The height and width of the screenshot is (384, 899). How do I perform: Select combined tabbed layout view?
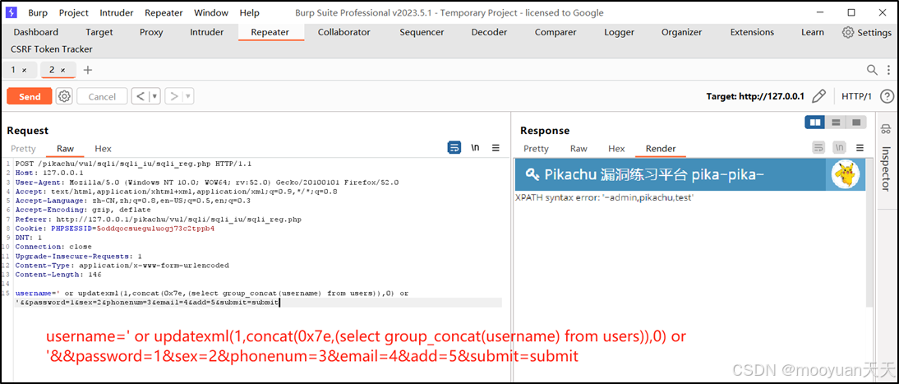(856, 123)
